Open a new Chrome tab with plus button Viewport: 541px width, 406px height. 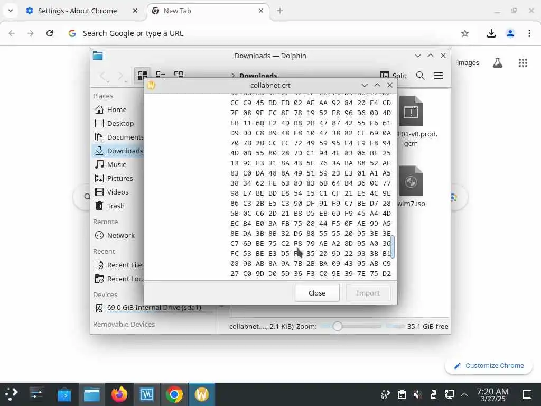280,11
